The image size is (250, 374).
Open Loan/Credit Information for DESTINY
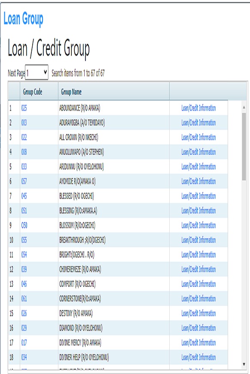click(198, 313)
